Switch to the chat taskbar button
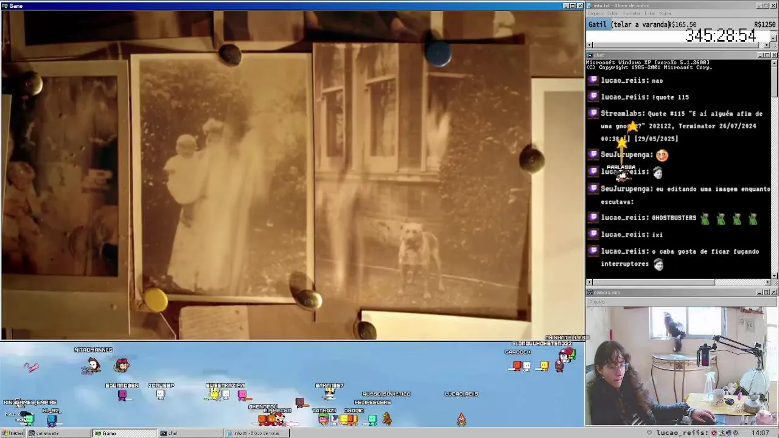 (190, 433)
